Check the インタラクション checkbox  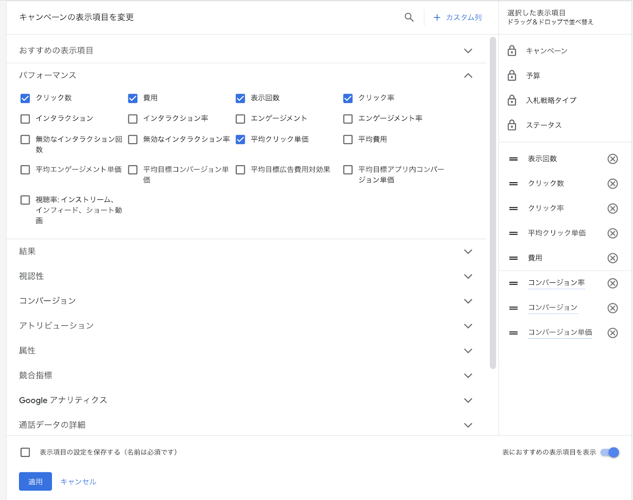point(25,119)
